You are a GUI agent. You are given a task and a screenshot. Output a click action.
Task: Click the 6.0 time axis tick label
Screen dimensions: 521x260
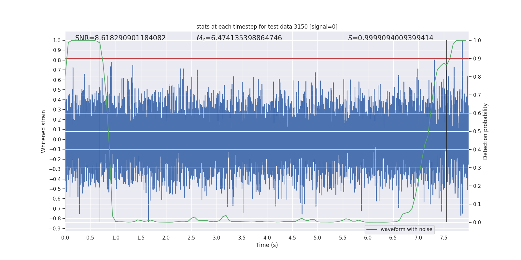tap(368, 238)
